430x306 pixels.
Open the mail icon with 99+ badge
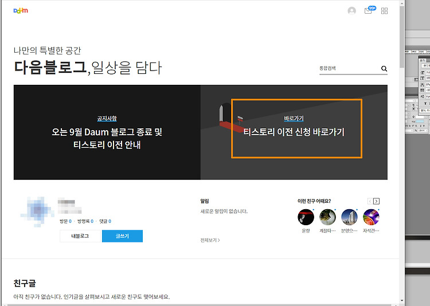(x=369, y=10)
